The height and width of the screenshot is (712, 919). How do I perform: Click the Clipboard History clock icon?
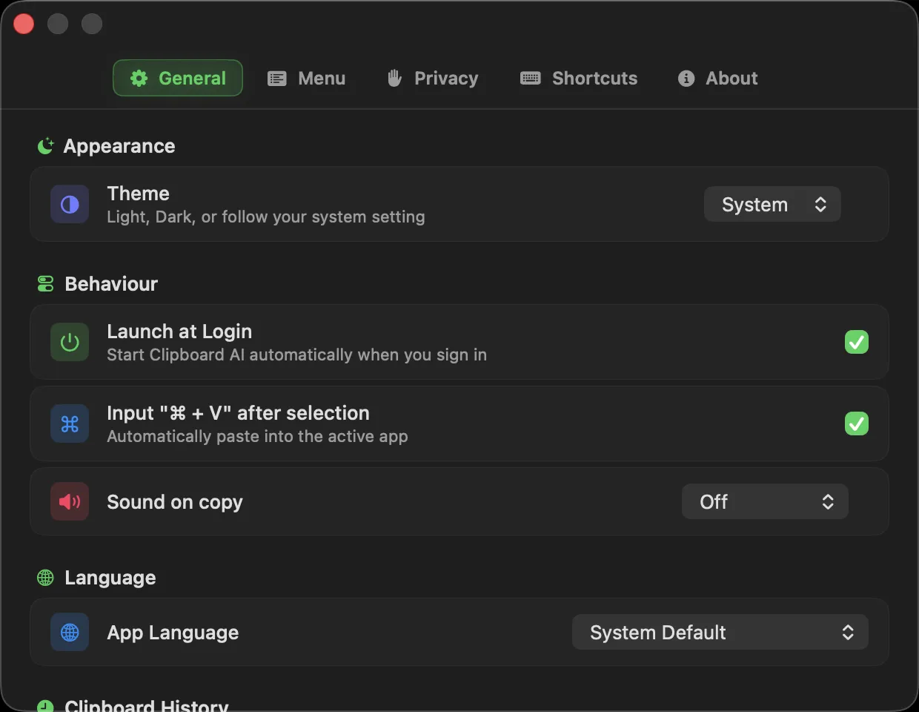[x=45, y=706]
